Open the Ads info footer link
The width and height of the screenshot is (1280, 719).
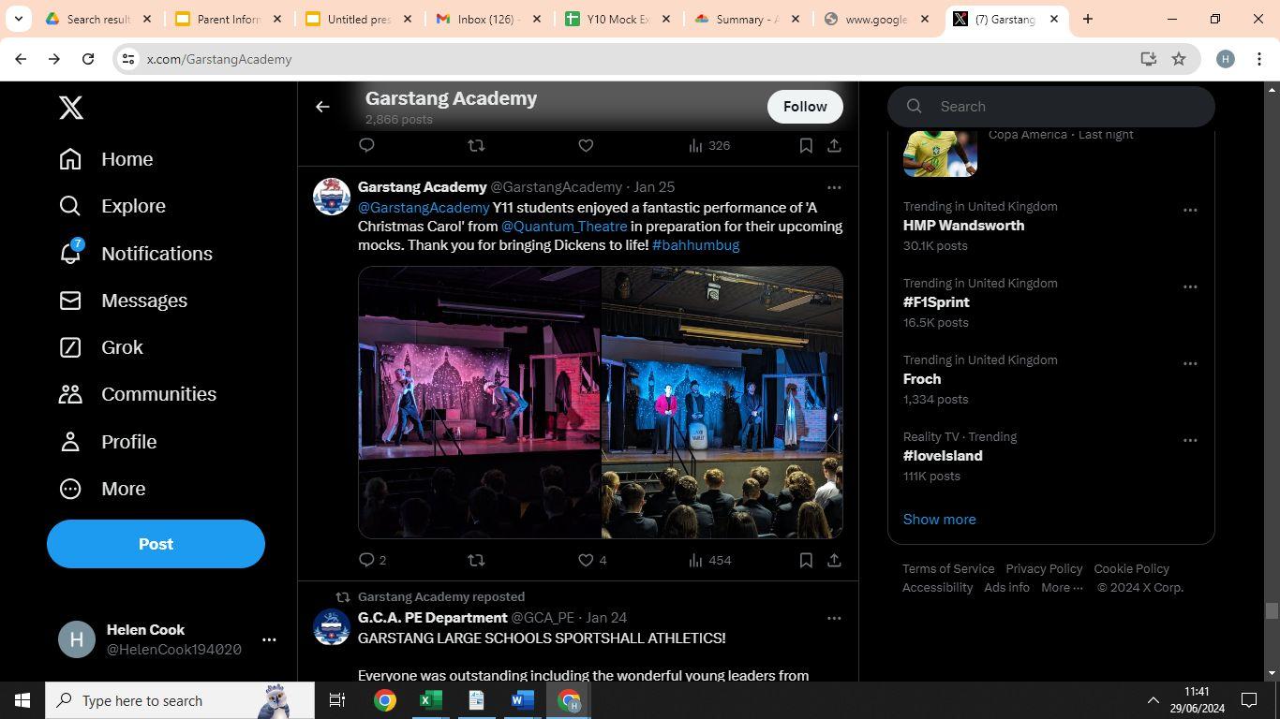(1006, 588)
